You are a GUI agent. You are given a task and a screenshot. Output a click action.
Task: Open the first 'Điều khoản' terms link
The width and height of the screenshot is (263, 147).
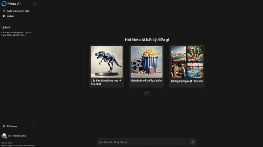point(19,146)
